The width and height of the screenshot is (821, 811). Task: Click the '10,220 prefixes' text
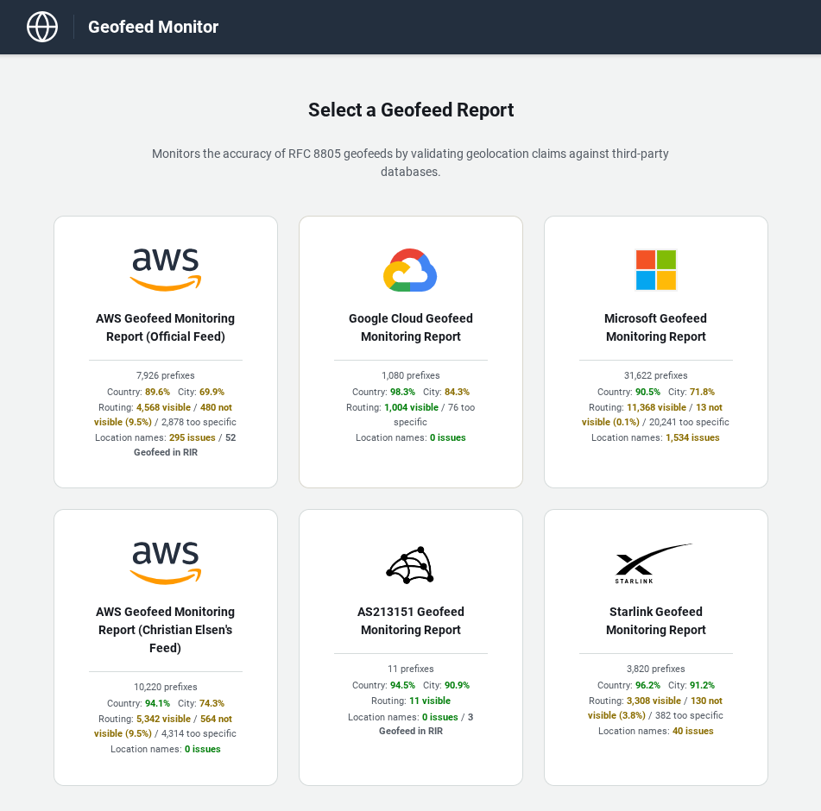tap(166, 687)
